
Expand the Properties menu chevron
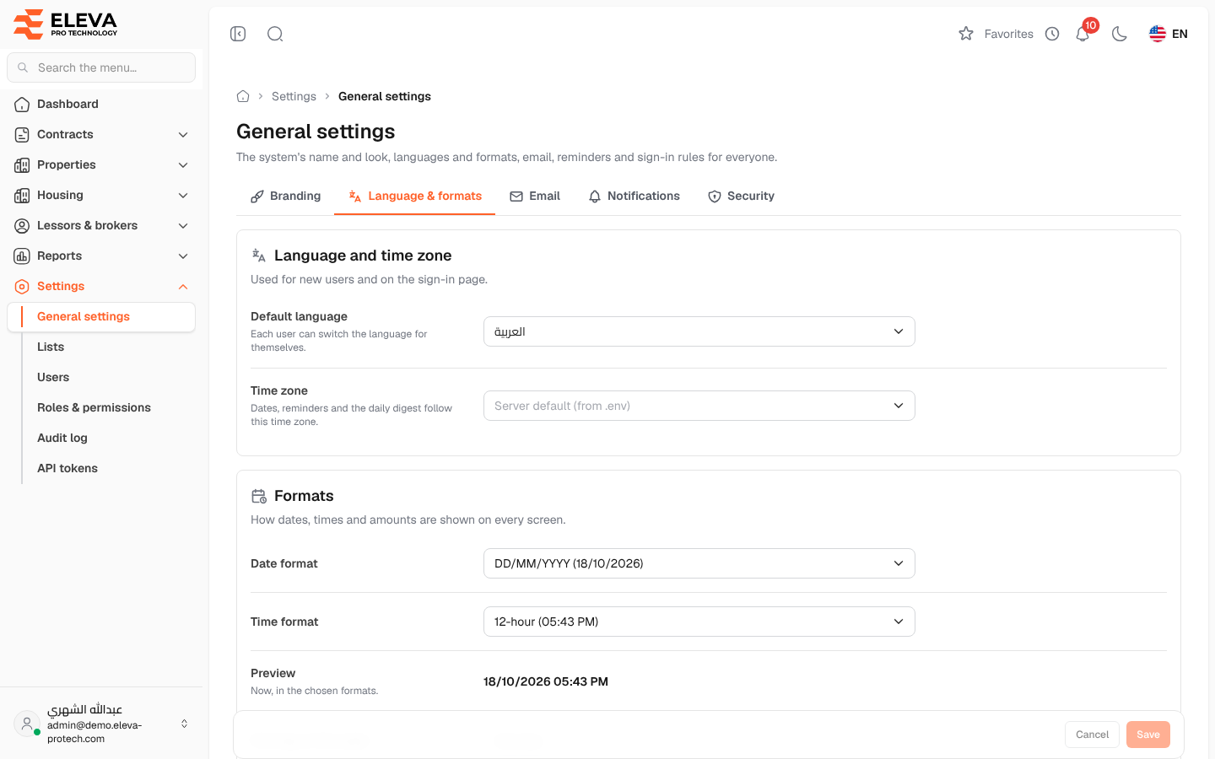183,165
